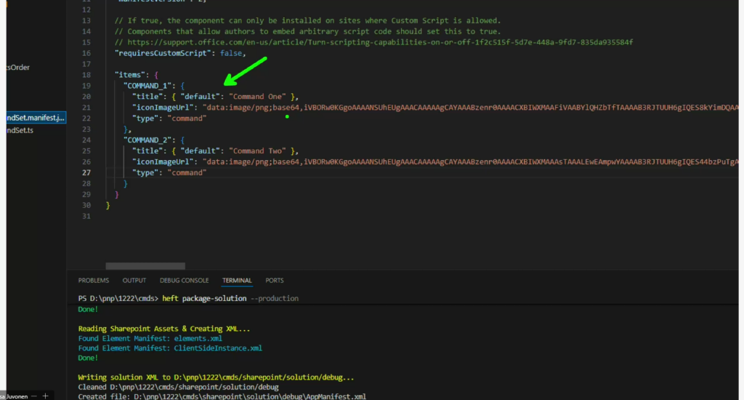The width and height of the screenshot is (744, 400).
Task: Show the PORTS panel tab
Action: click(x=275, y=280)
